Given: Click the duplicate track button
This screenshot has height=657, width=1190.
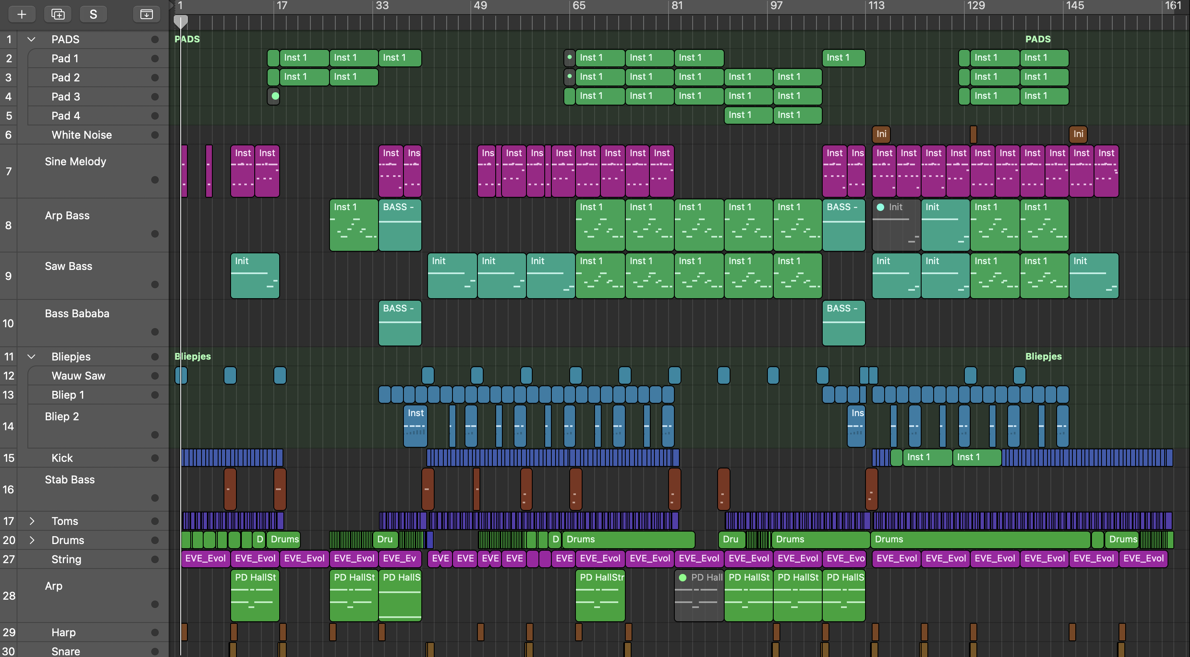Looking at the screenshot, I should point(58,14).
